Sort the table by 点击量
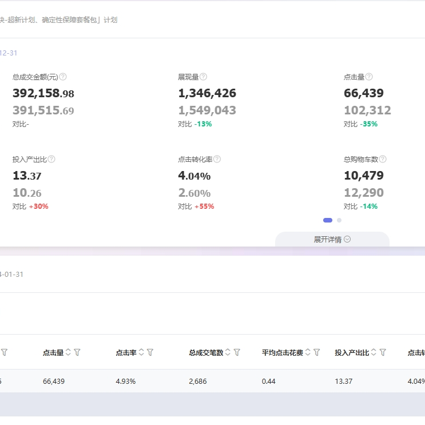The width and height of the screenshot is (425, 425). (69, 352)
